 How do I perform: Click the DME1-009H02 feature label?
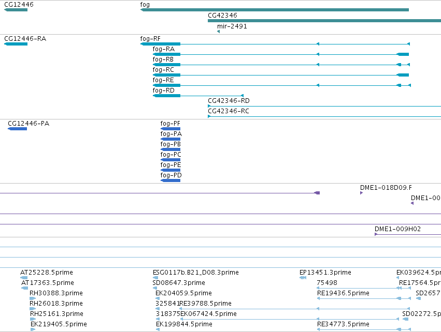tap(397, 229)
